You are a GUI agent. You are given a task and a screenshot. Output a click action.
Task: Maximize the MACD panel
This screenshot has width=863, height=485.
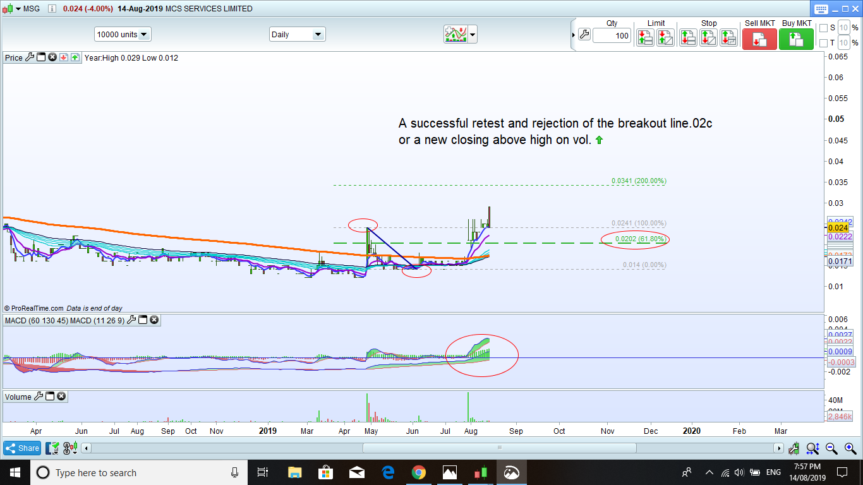[x=143, y=320]
